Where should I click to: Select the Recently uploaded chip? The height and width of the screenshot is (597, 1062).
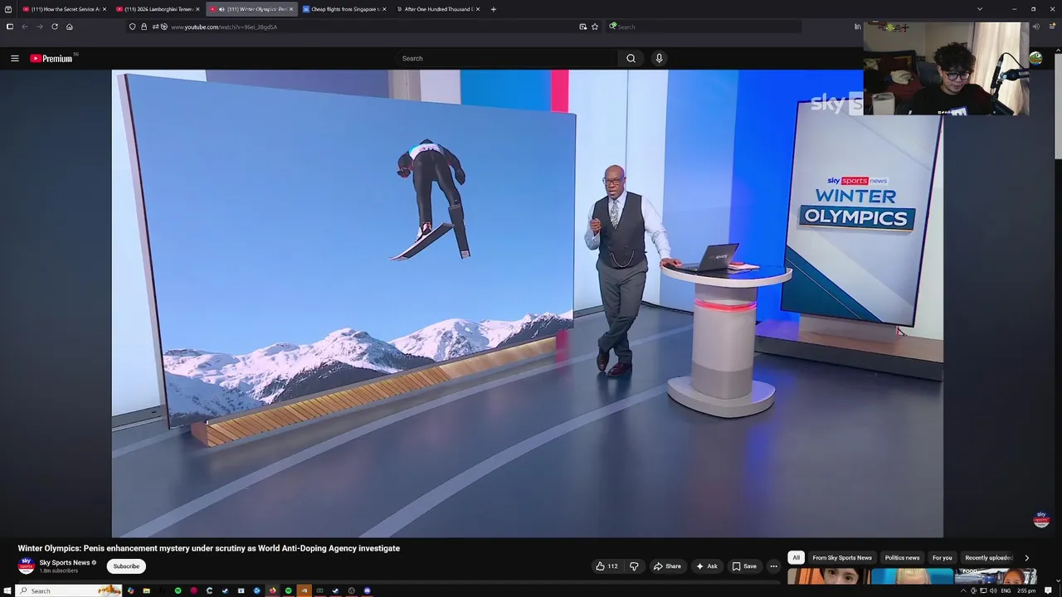989,558
